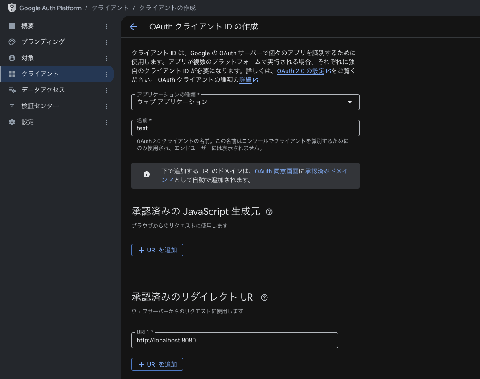Go to ブランディング in the sidebar
This screenshot has width=480, height=379.
click(57, 42)
